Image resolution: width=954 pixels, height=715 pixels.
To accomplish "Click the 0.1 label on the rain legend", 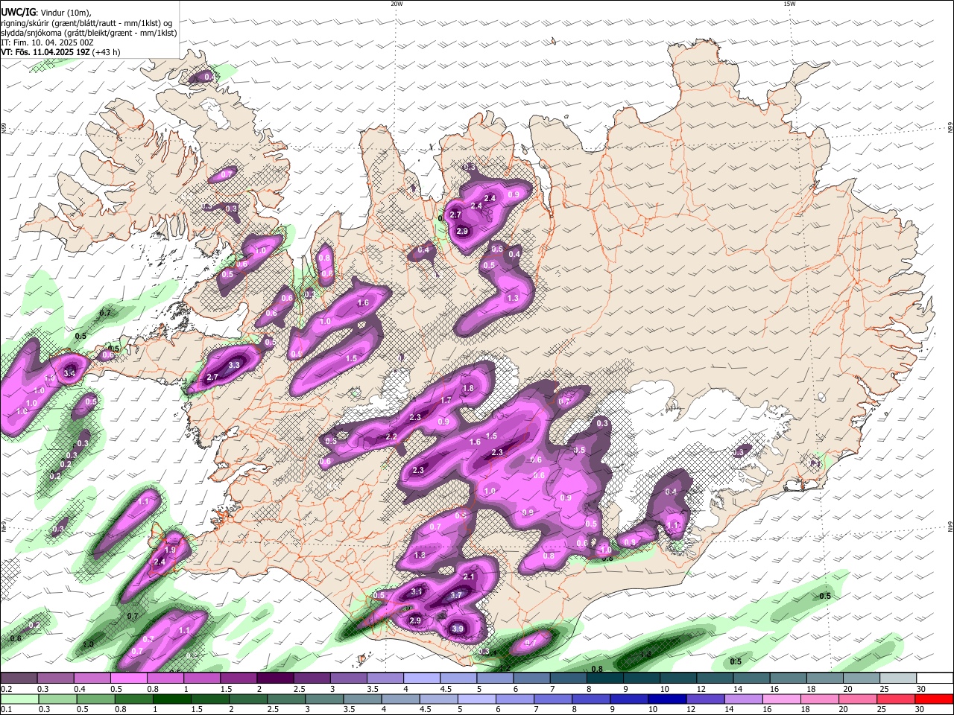I will (5, 710).
